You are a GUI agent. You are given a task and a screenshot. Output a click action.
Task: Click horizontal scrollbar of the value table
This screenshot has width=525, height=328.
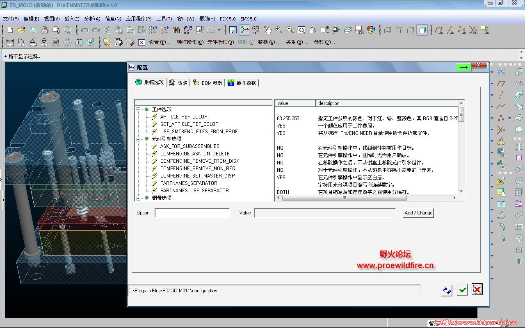pos(345,198)
